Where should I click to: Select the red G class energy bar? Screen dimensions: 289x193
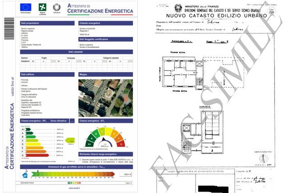pos(37,155)
